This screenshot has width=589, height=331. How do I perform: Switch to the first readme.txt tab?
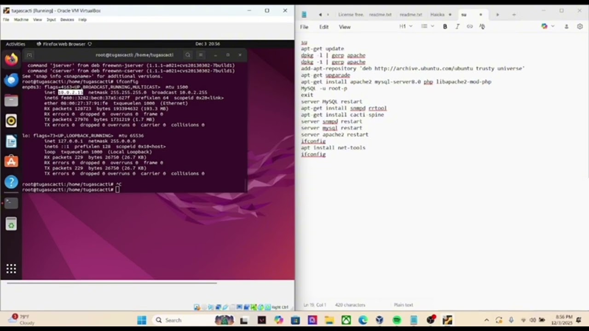tap(380, 15)
